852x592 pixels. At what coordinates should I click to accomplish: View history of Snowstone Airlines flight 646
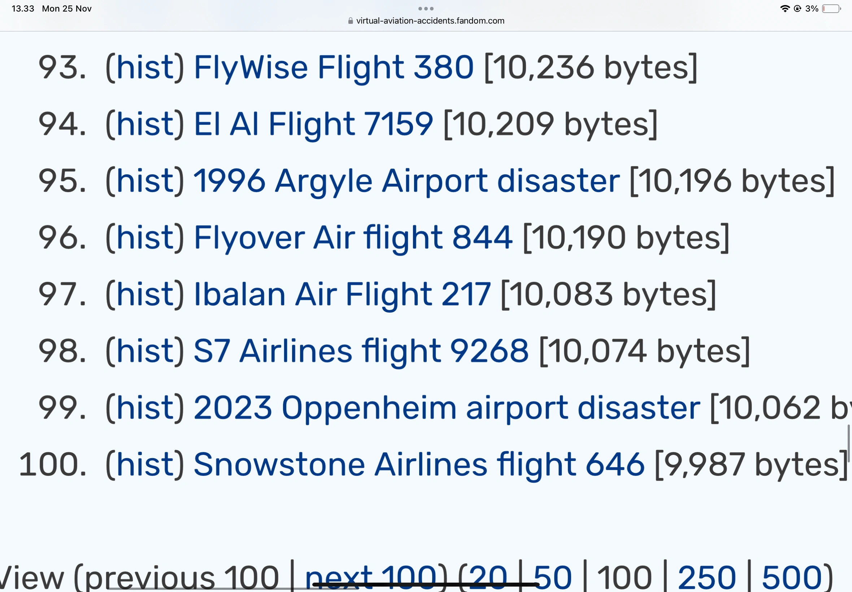[144, 465]
